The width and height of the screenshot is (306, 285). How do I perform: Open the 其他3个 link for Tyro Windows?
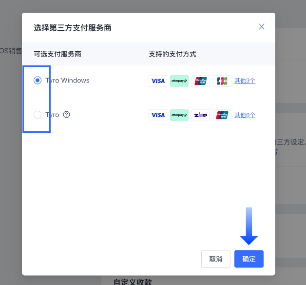pyautogui.click(x=245, y=81)
